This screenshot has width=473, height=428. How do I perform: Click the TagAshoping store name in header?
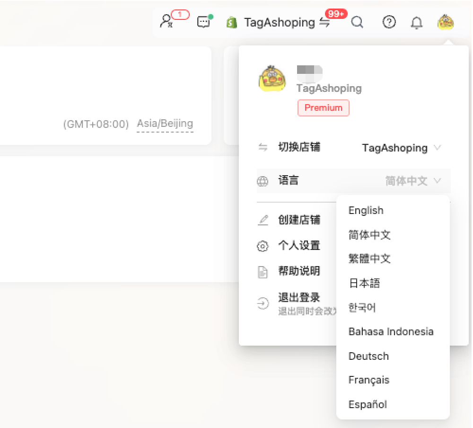click(280, 22)
